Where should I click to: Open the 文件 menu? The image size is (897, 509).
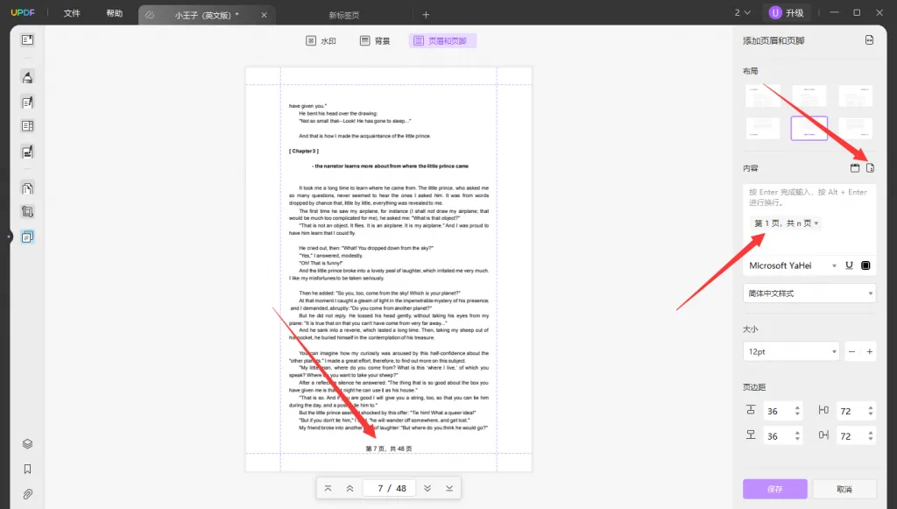point(72,13)
